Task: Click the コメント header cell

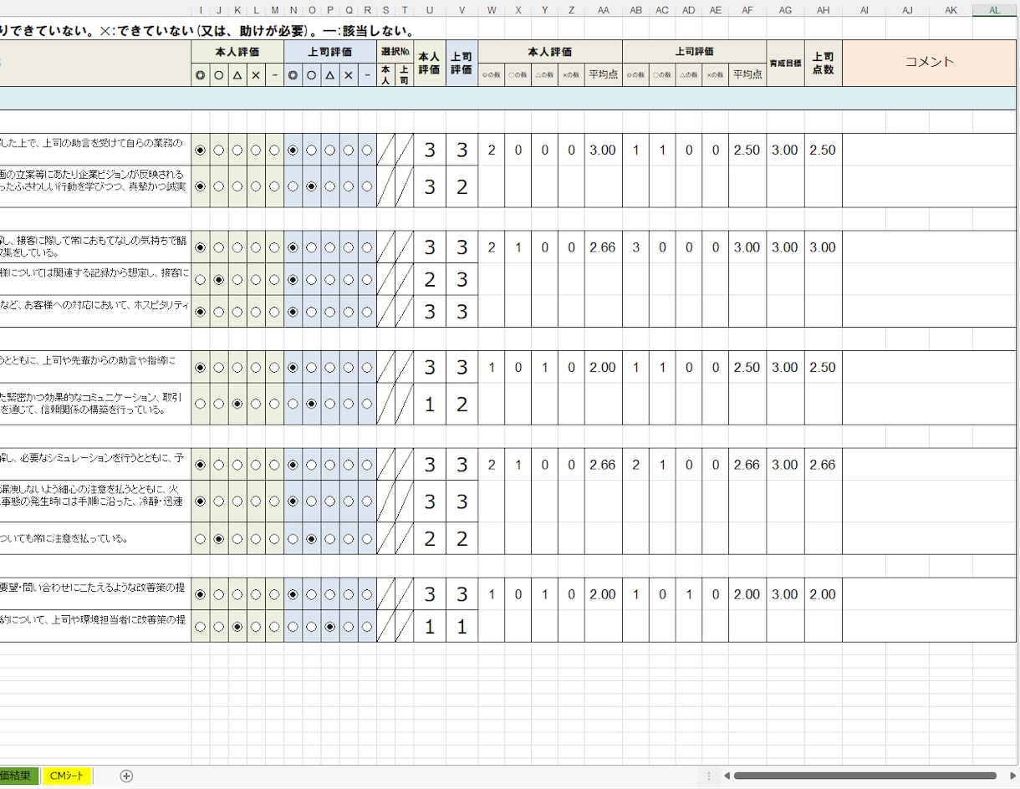Action: tap(929, 63)
